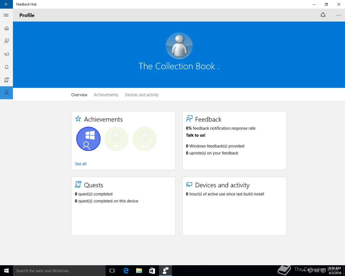Click the See all achievements link
Screen dimensions: 345x276
81,164
